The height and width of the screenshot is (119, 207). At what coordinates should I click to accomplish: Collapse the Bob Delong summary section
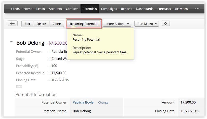(11, 41)
